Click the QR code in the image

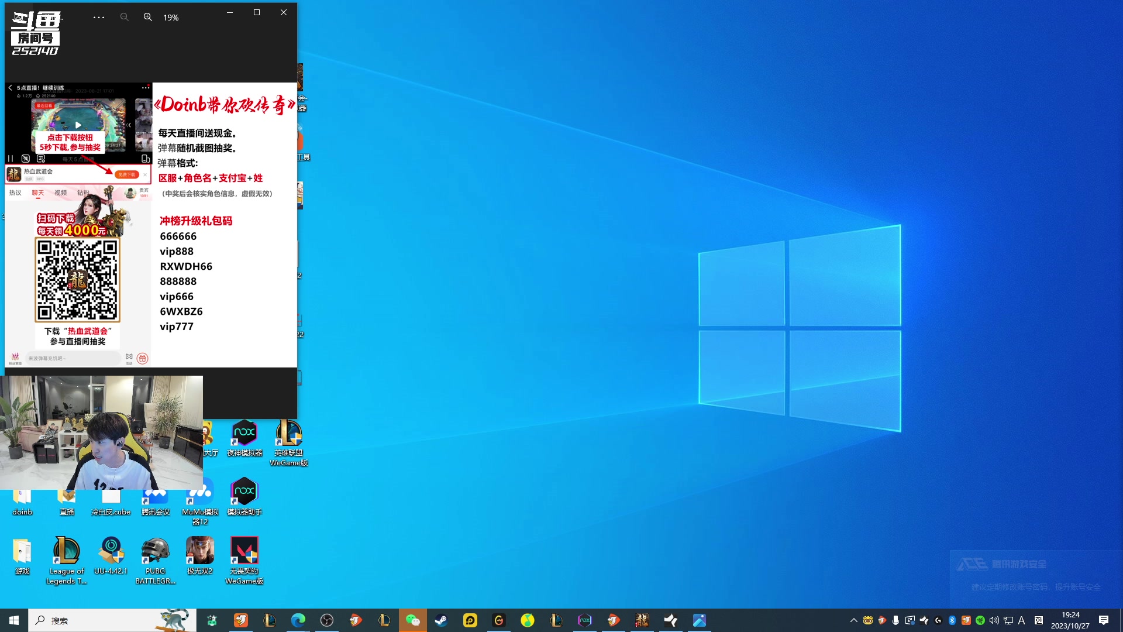[x=77, y=280]
